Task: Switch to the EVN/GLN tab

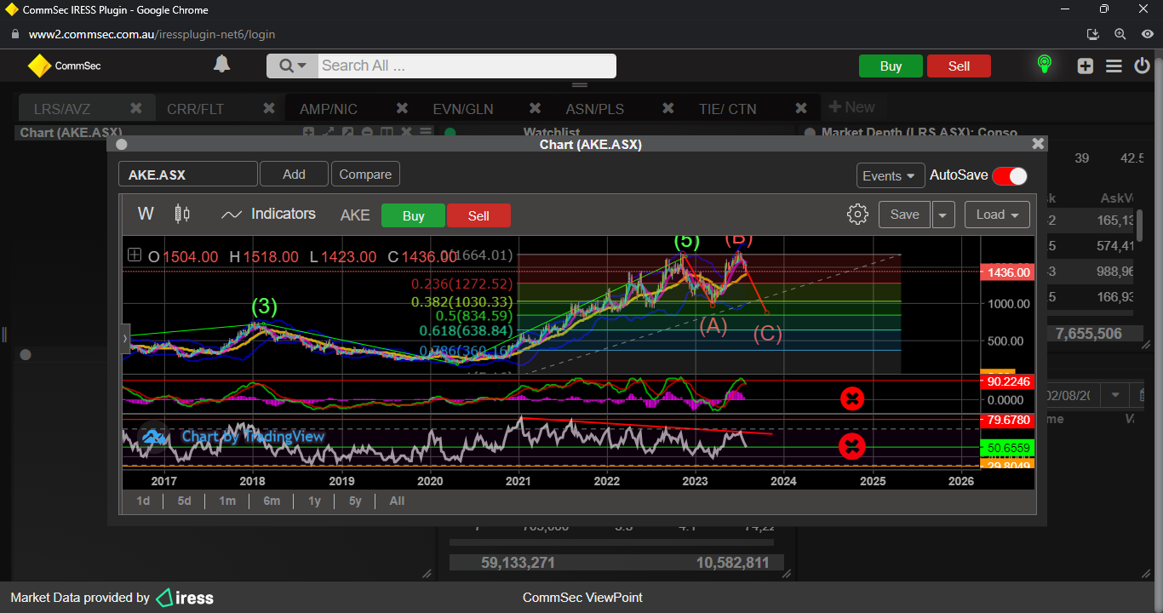Action: [x=462, y=109]
